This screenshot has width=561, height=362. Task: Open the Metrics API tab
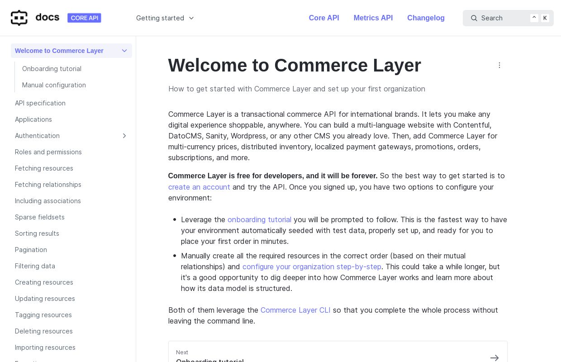(373, 18)
